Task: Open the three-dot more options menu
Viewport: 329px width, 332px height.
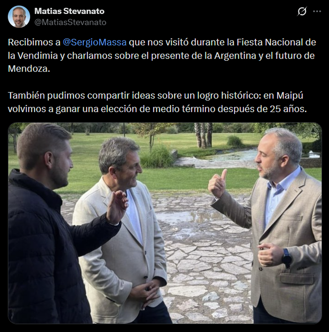Action: pos(317,12)
